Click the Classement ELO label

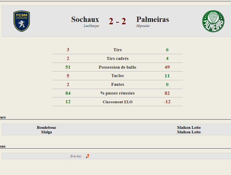pos(117,102)
